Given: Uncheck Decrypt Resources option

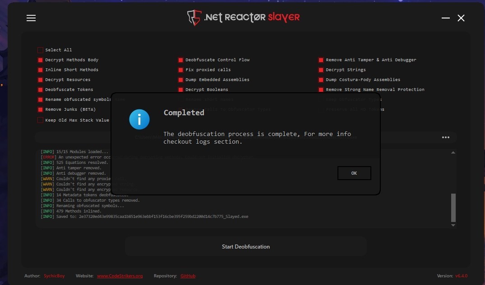Looking at the screenshot, I should 40,80.
